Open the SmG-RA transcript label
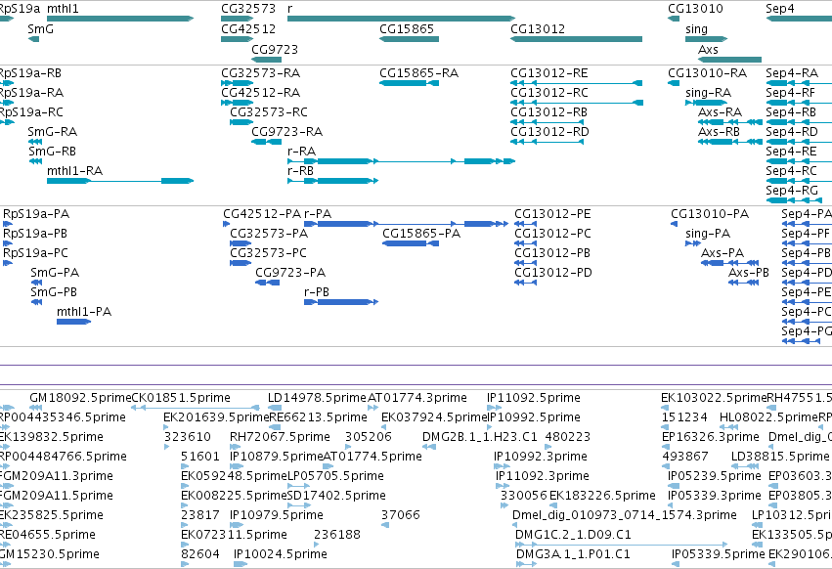This screenshot has height=569, width=832. click(x=53, y=132)
